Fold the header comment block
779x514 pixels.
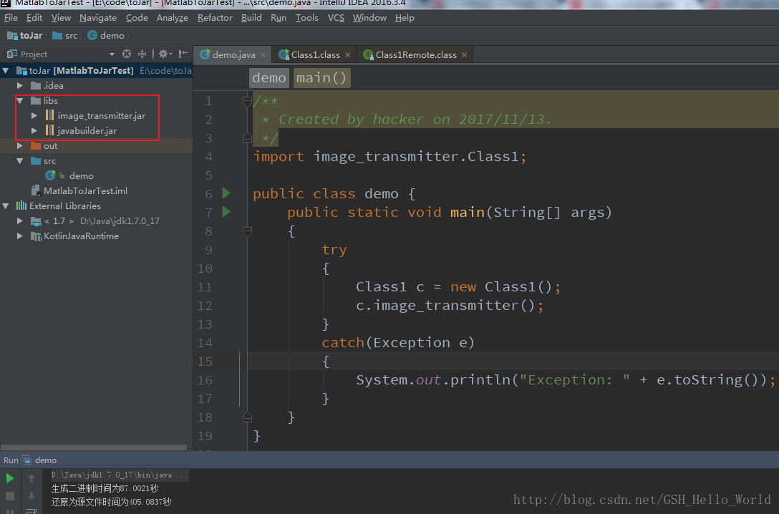pyautogui.click(x=247, y=102)
